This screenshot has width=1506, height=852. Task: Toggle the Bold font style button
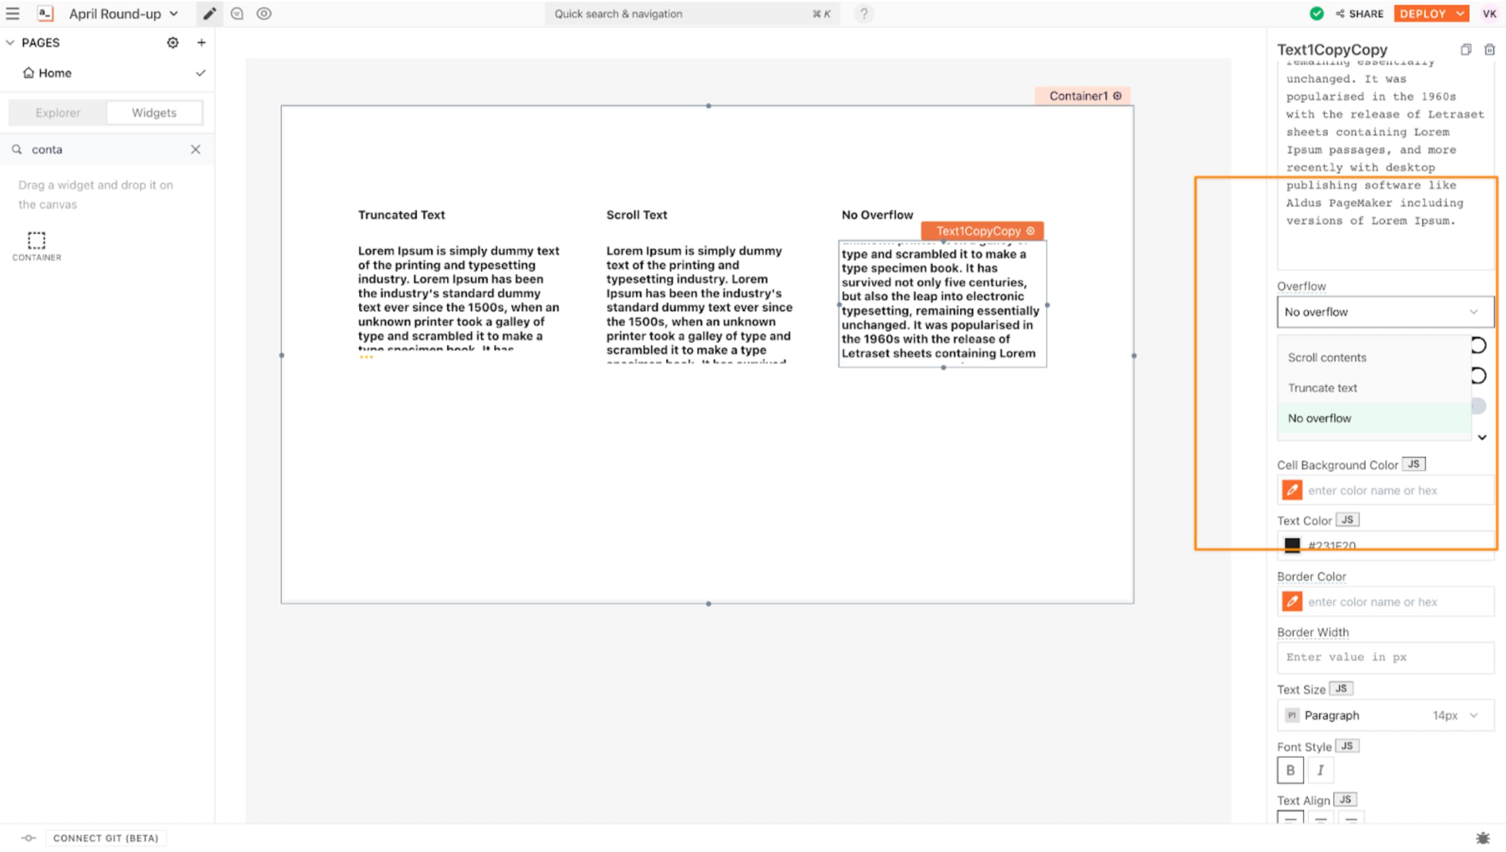pos(1290,770)
